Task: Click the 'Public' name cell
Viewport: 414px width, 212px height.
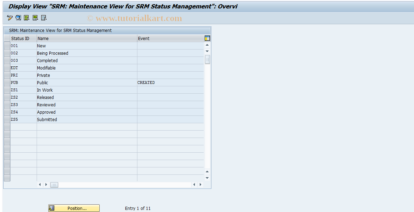Action: pos(87,82)
